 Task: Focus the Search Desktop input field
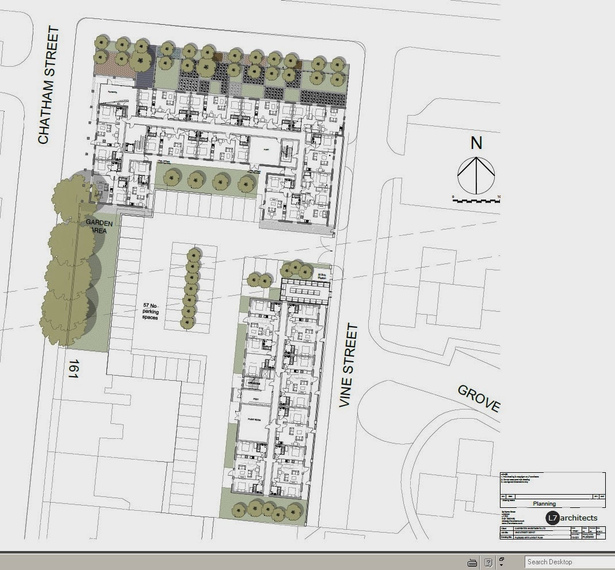click(x=570, y=562)
